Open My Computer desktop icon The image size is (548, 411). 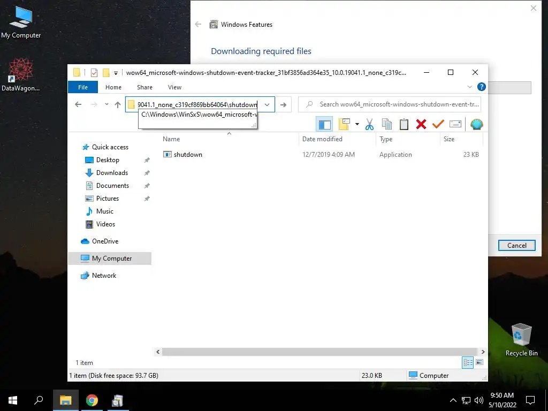(21, 21)
